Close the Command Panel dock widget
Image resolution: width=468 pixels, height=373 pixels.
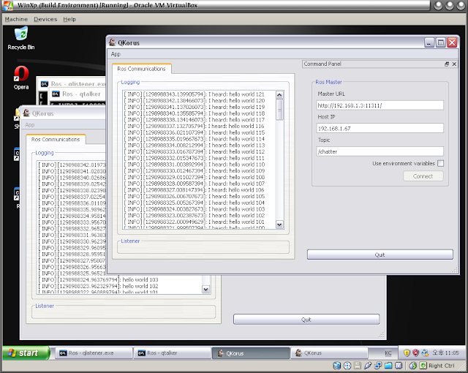454,64
